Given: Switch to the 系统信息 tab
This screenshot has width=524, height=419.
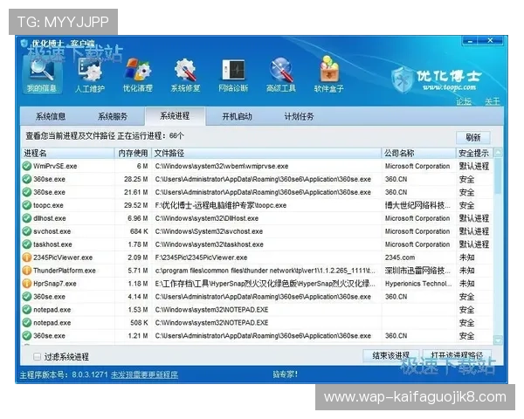Looking at the screenshot, I should tap(51, 116).
